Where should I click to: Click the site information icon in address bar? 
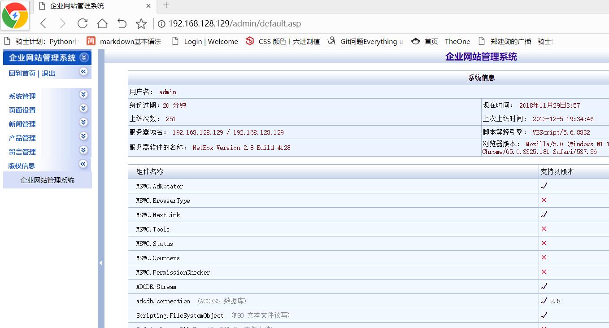[161, 24]
